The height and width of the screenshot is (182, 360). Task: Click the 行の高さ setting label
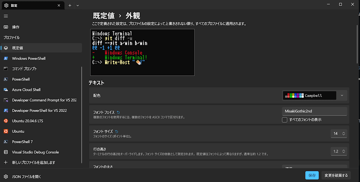coord(100,149)
